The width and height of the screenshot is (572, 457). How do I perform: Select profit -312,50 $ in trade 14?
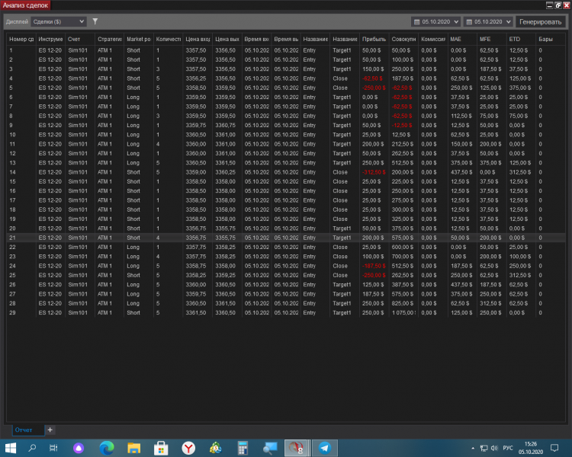[374, 172]
